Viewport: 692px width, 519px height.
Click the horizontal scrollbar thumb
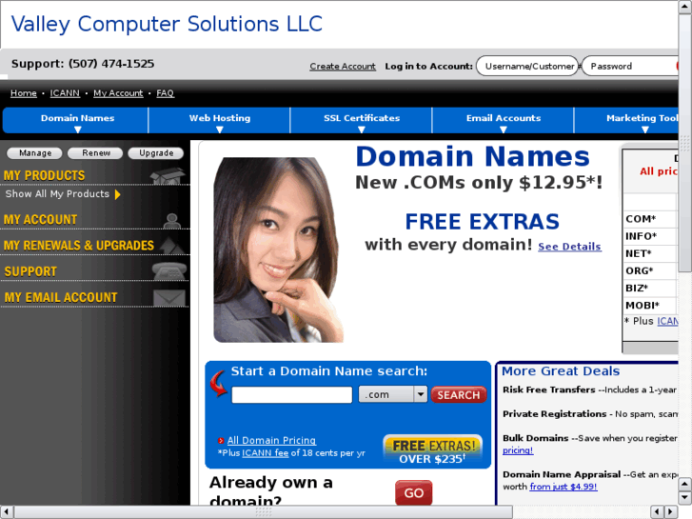(264, 511)
